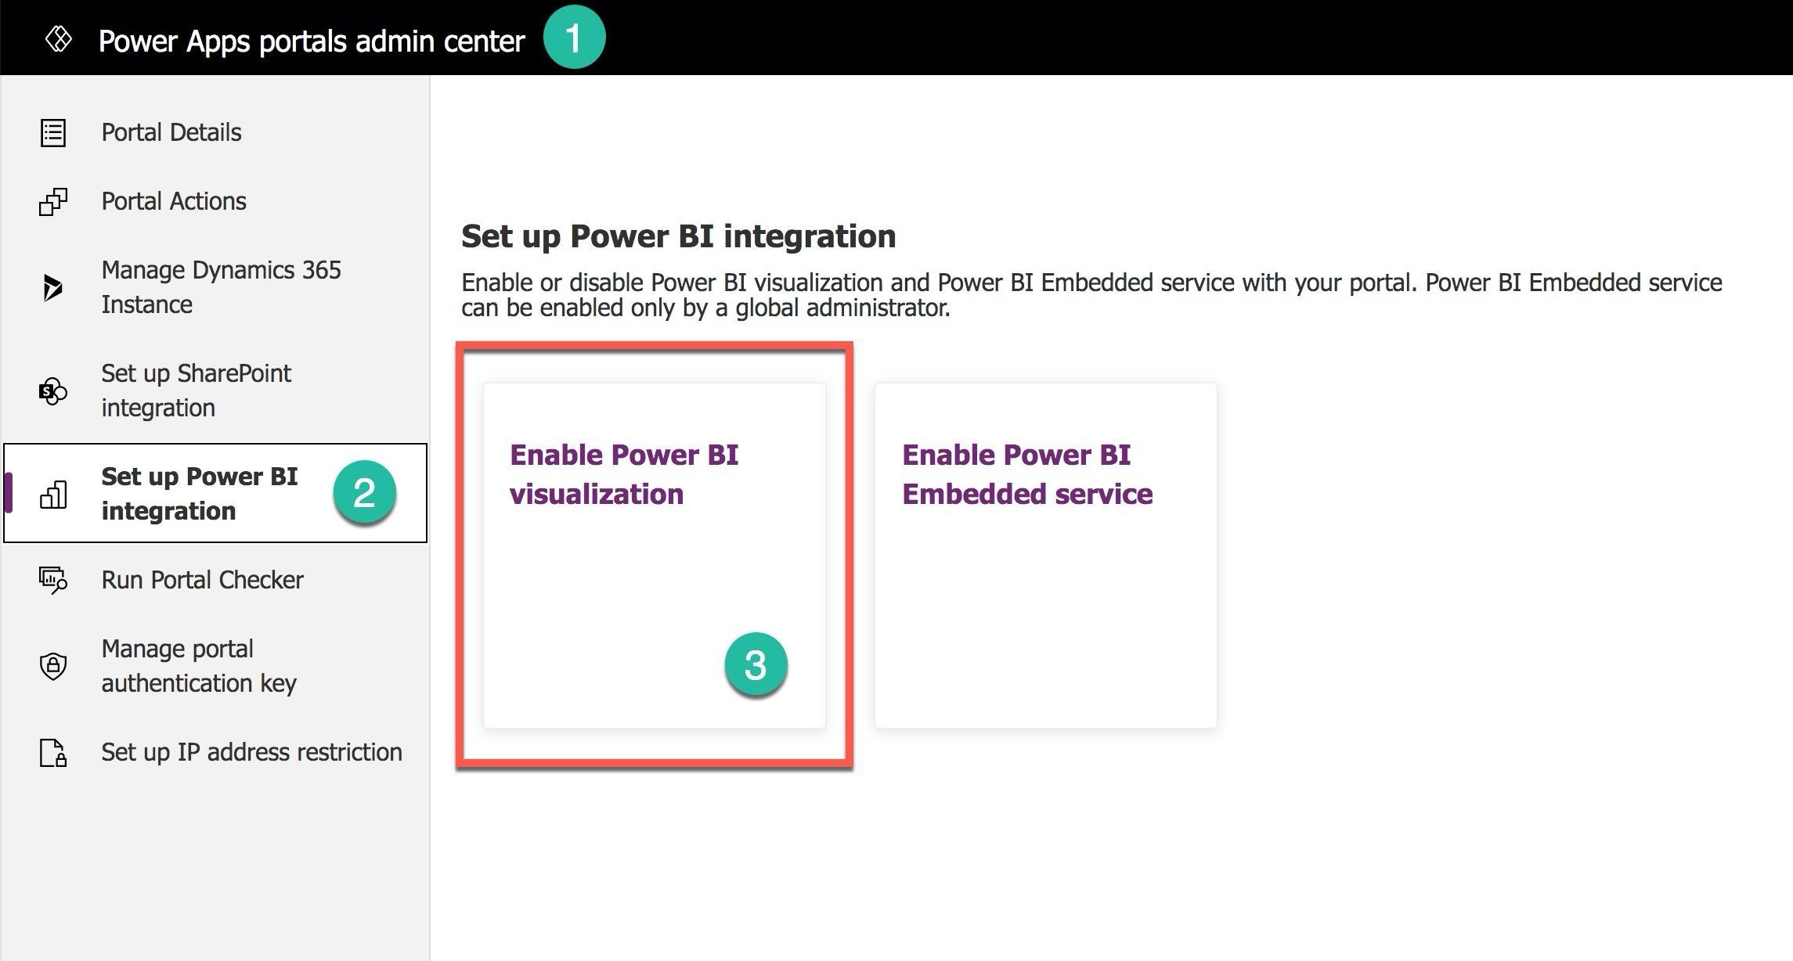Screen dimensions: 1793x961
Task: Click the Power Apps logo icon
Action: (59, 39)
